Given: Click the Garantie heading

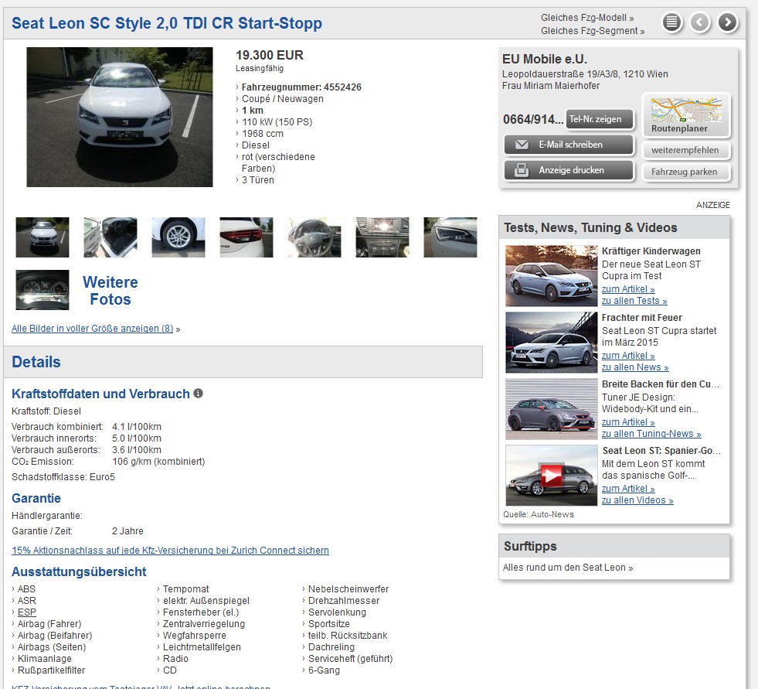Looking at the screenshot, I should coord(36,498).
